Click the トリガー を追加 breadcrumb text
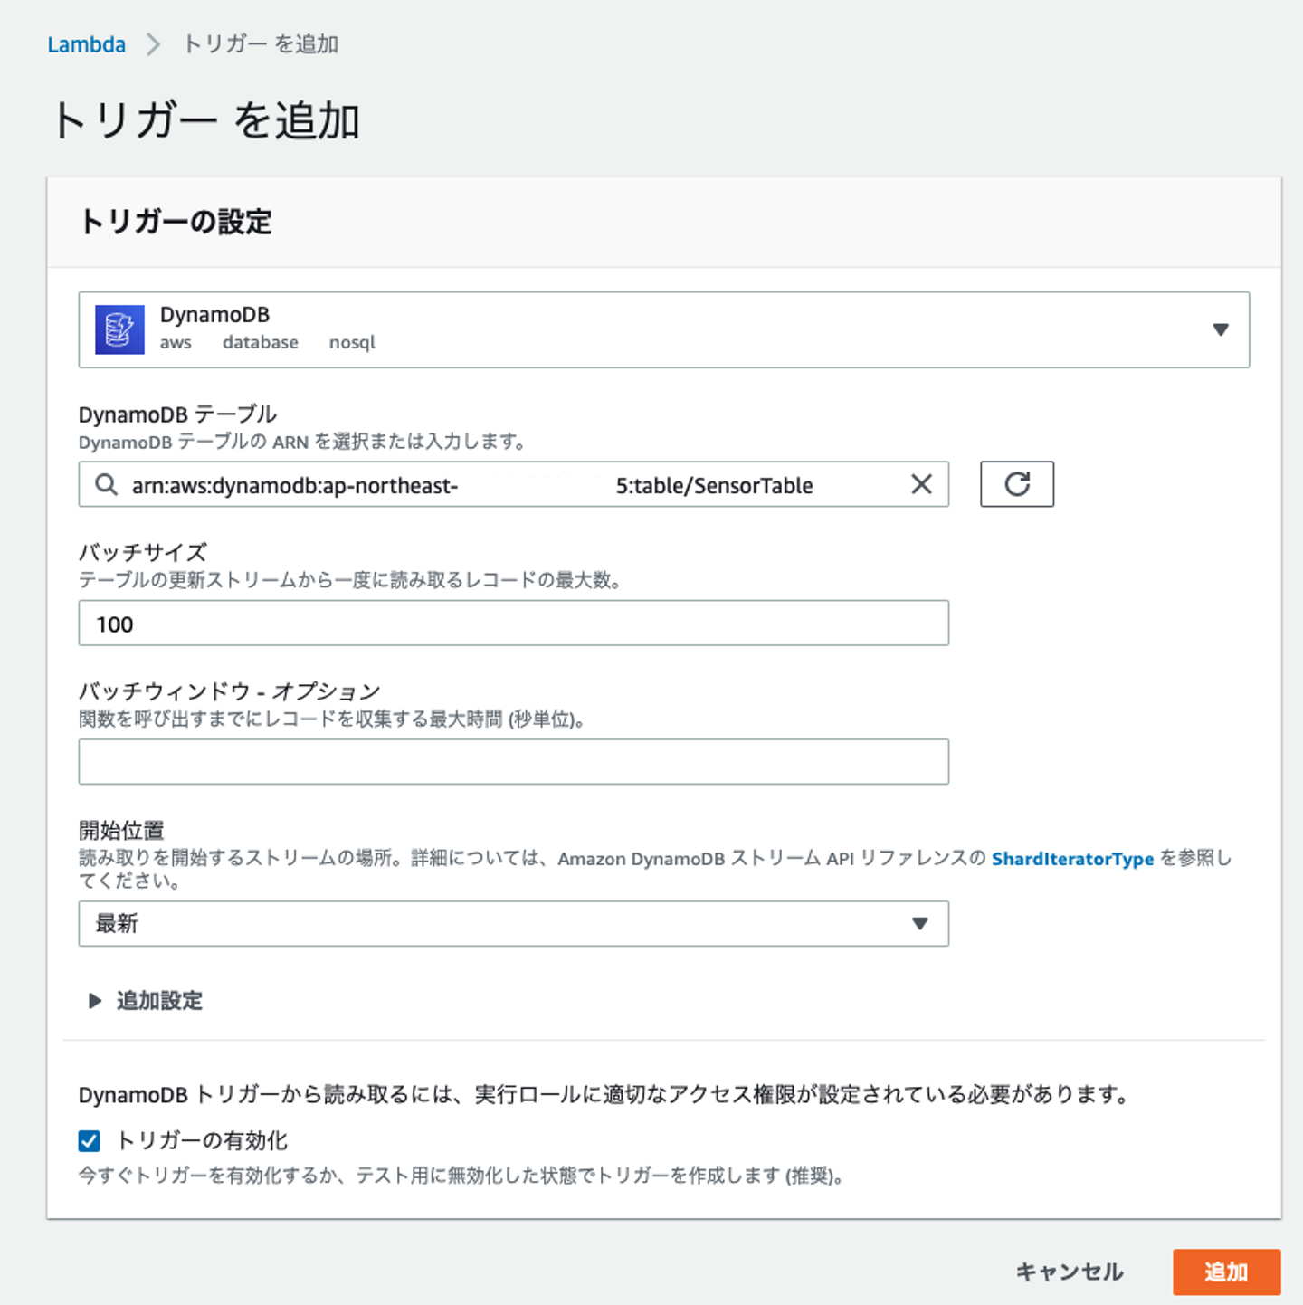1303x1305 pixels. tap(261, 44)
